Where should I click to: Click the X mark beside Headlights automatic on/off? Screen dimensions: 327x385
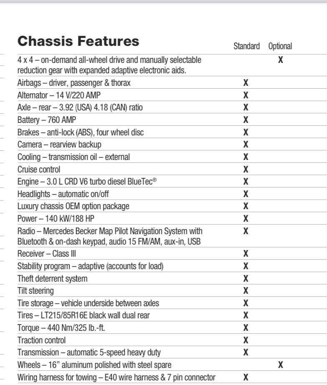[246, 194]
